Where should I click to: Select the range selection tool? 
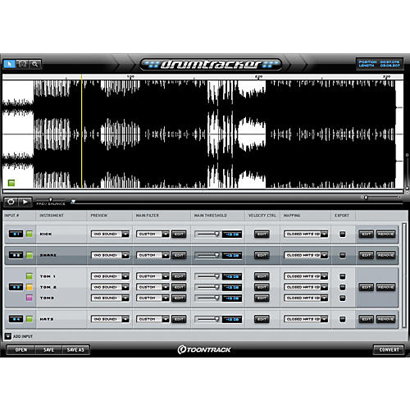coord(22,64)
